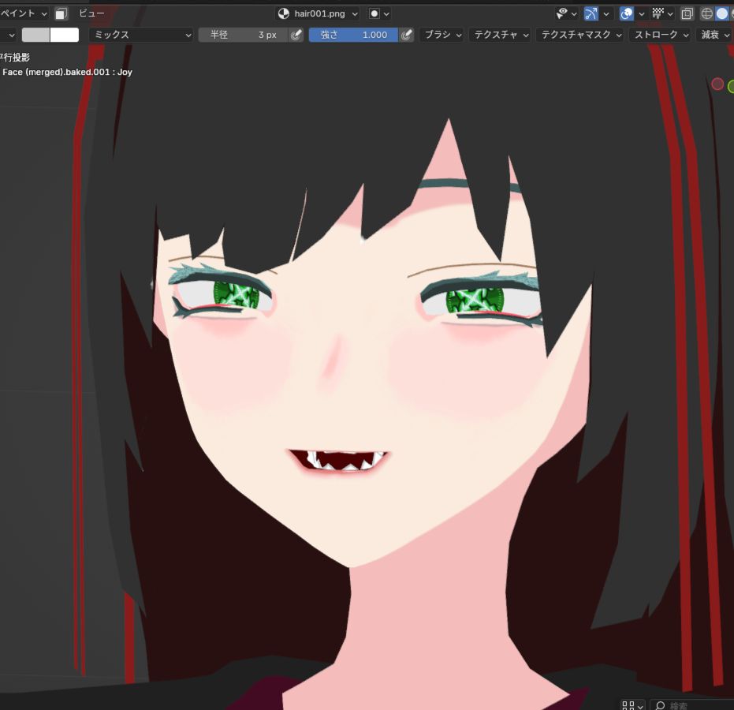Toggle the viewport gizmo display icon
This screenshot has width=734, height=710.
tap(591, 13)
